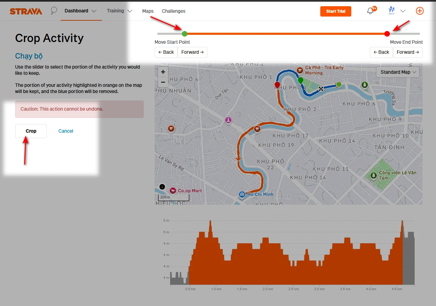The image size is (436, 306).
Task: Expand the Training menu chevron
Action: (x=130, y=11)
